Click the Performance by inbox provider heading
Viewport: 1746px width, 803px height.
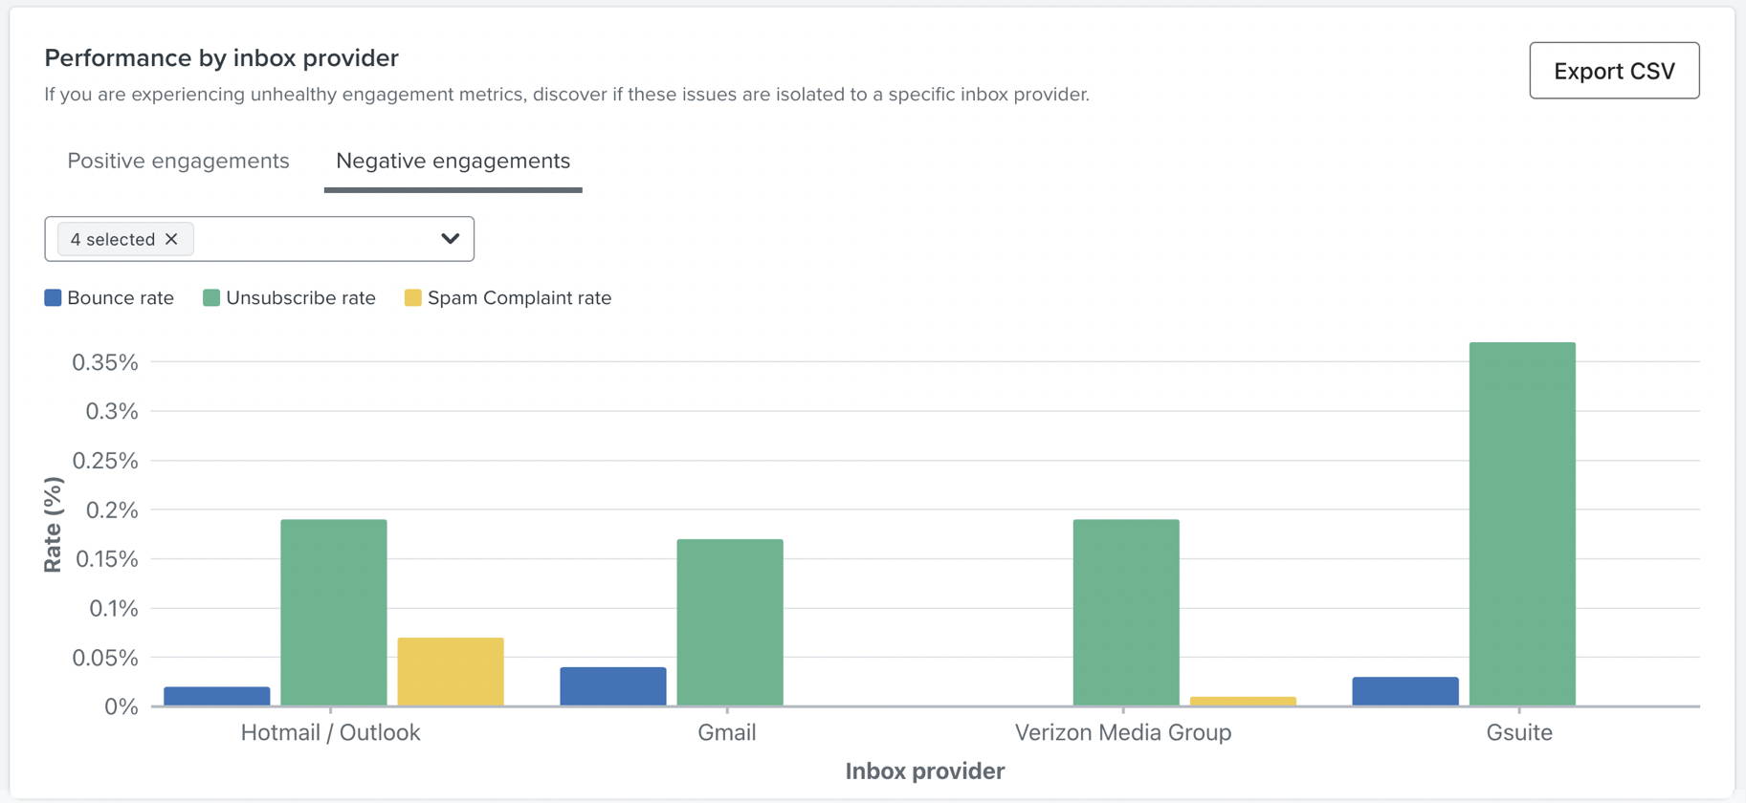tap(220, 57)
